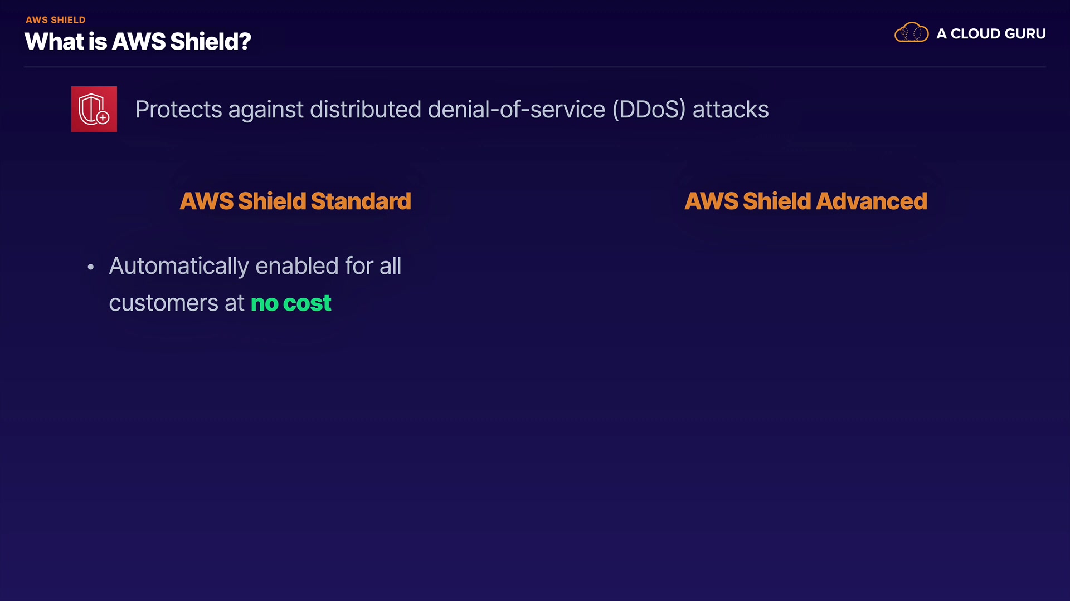The image size is (1070, 601).
Task: Click the word 'attacks' in the description
Action: pos(730,110)
